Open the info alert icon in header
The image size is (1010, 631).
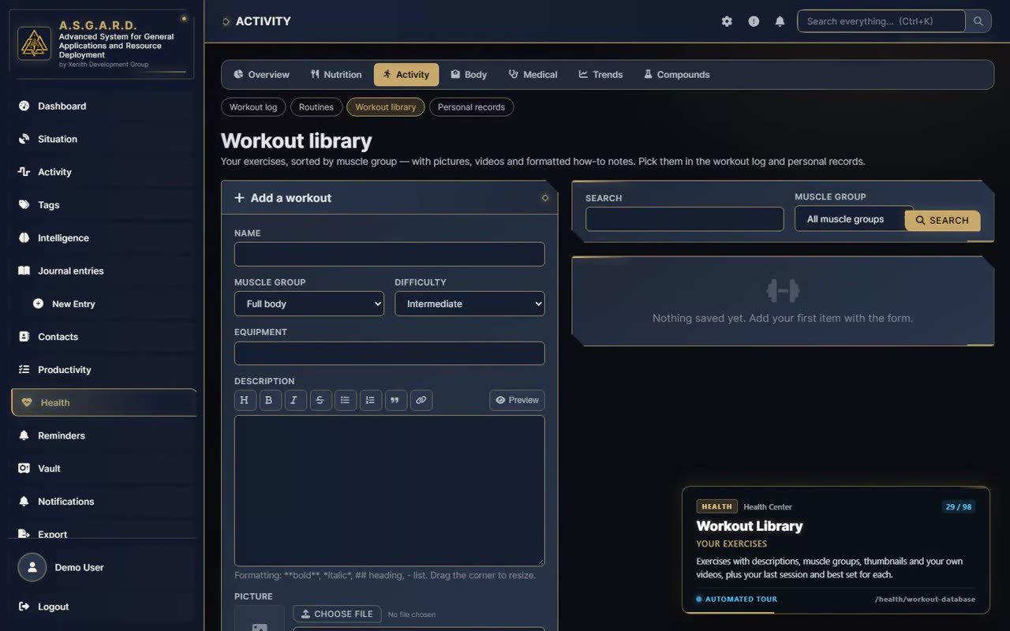coord(754,21)
